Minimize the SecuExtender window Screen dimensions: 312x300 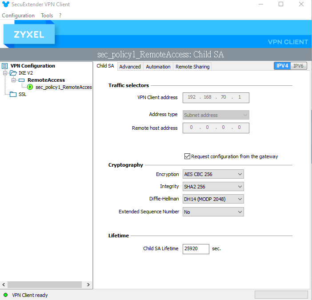pyautogui.click(x=260, y=4)
